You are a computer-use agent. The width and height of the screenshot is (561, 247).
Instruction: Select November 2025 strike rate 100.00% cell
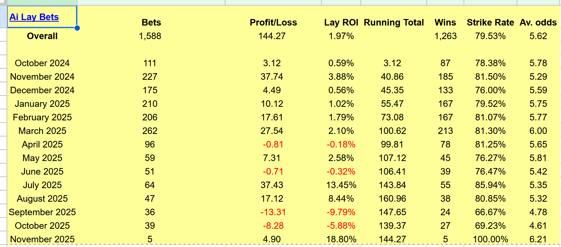click(490, 239)
